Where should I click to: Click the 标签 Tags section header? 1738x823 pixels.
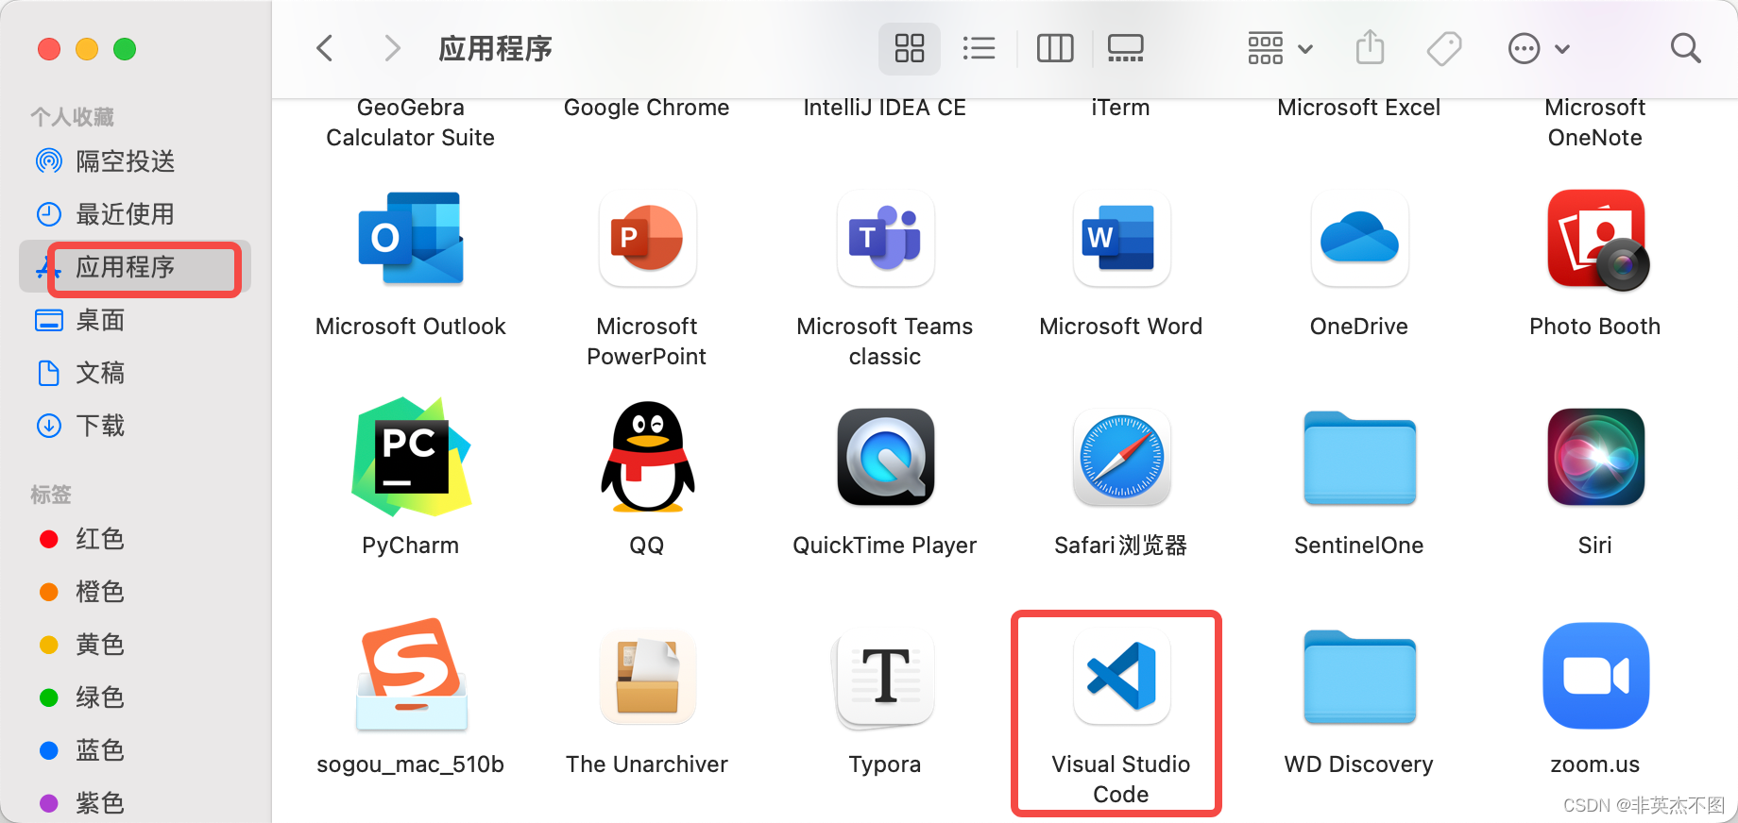(51, 495)
